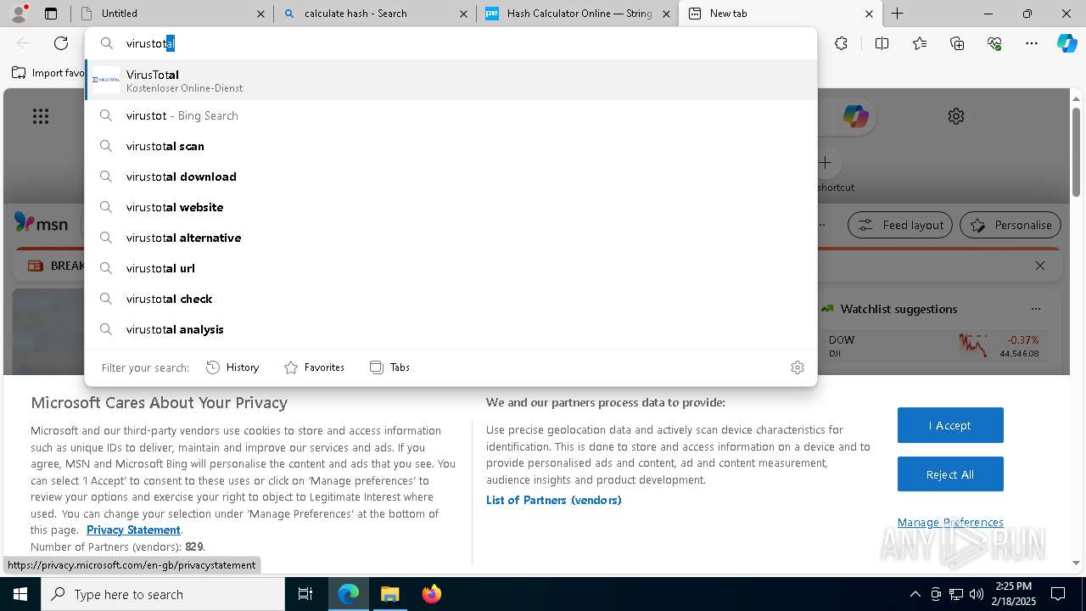The height and width of the screenshot is (611, 1086).
Task: Close the Hash Calculator Online tab
Action: point(667,14)
